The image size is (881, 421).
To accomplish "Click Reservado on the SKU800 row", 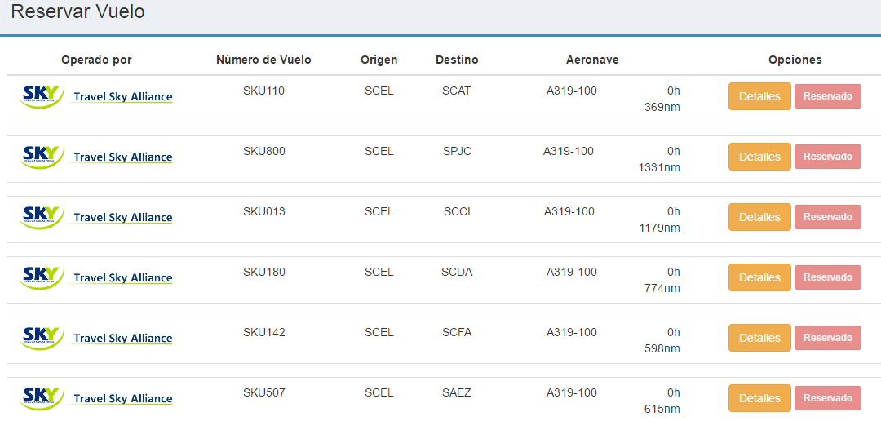I will point(828,157).
